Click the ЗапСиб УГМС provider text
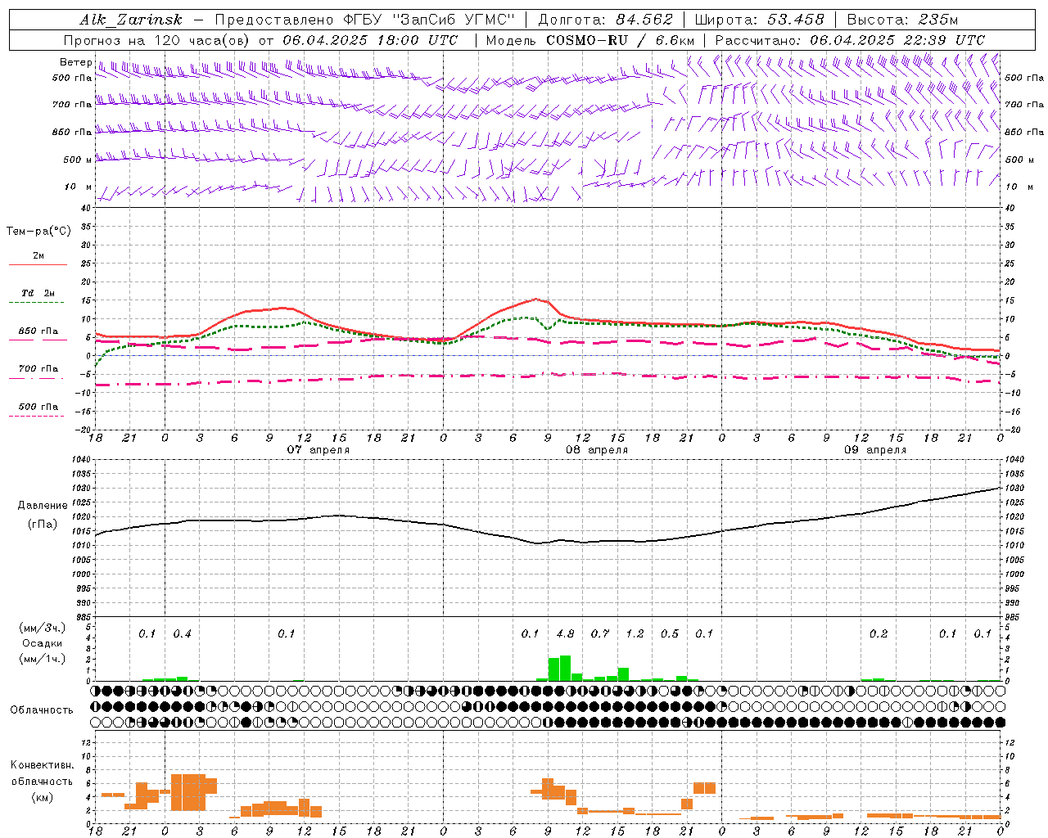1048x838 pixels. coord(453,20)
